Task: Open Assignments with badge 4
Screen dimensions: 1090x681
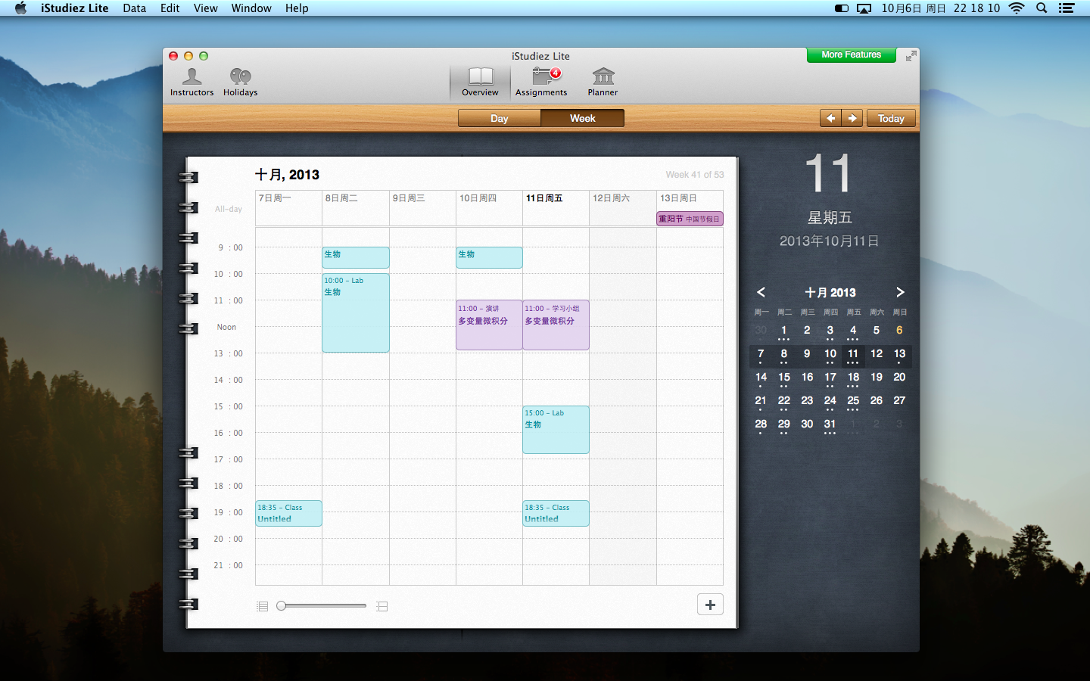Action: (x=541, y=82)
